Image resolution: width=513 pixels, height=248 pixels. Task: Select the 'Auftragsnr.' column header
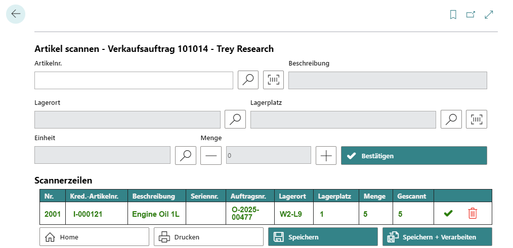[250, 196]
